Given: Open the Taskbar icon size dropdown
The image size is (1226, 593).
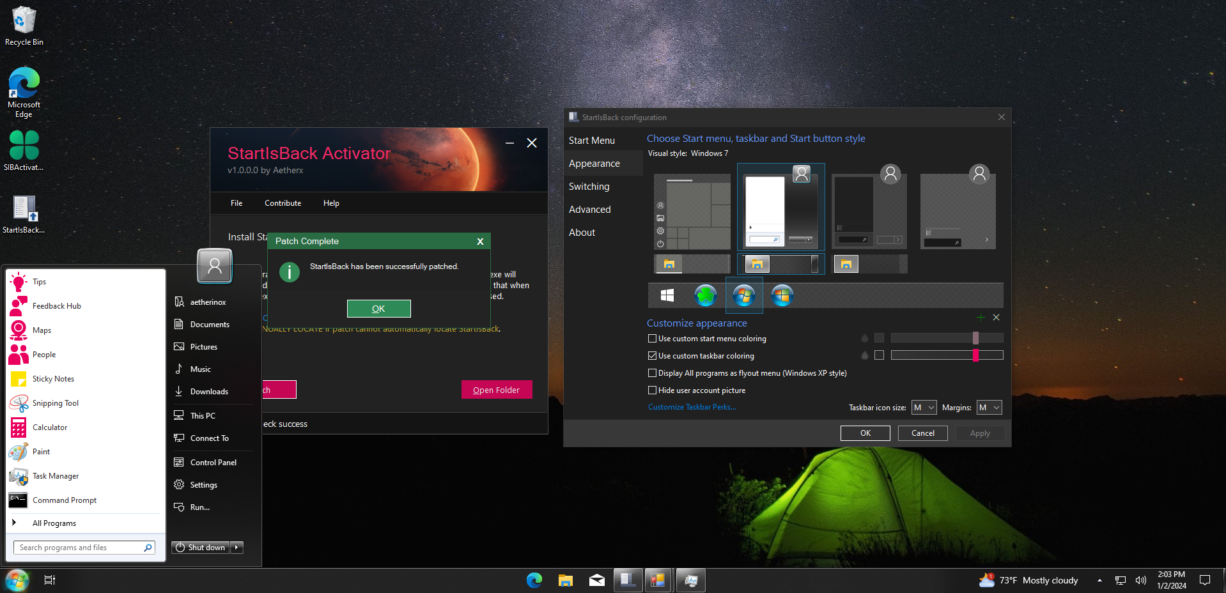Looking at the screenshot, I should pyautogui.click(x=924, y=408).
